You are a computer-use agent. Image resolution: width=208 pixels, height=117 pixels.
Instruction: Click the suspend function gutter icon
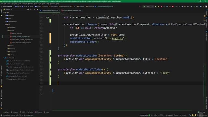click(47, 17)
